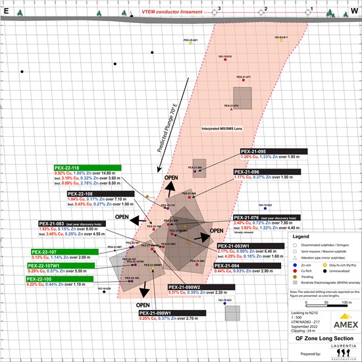Viewport: 362px width, 362px height.
Task: Click the "Predicted Plunge 70° E" text
Action: [167, 127]
